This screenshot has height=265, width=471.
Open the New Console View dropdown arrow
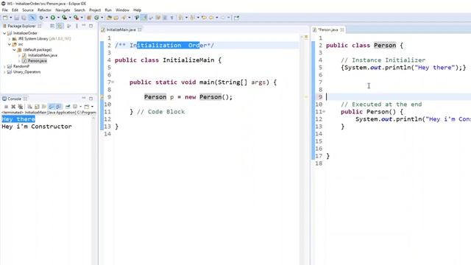tap(92, 107)
